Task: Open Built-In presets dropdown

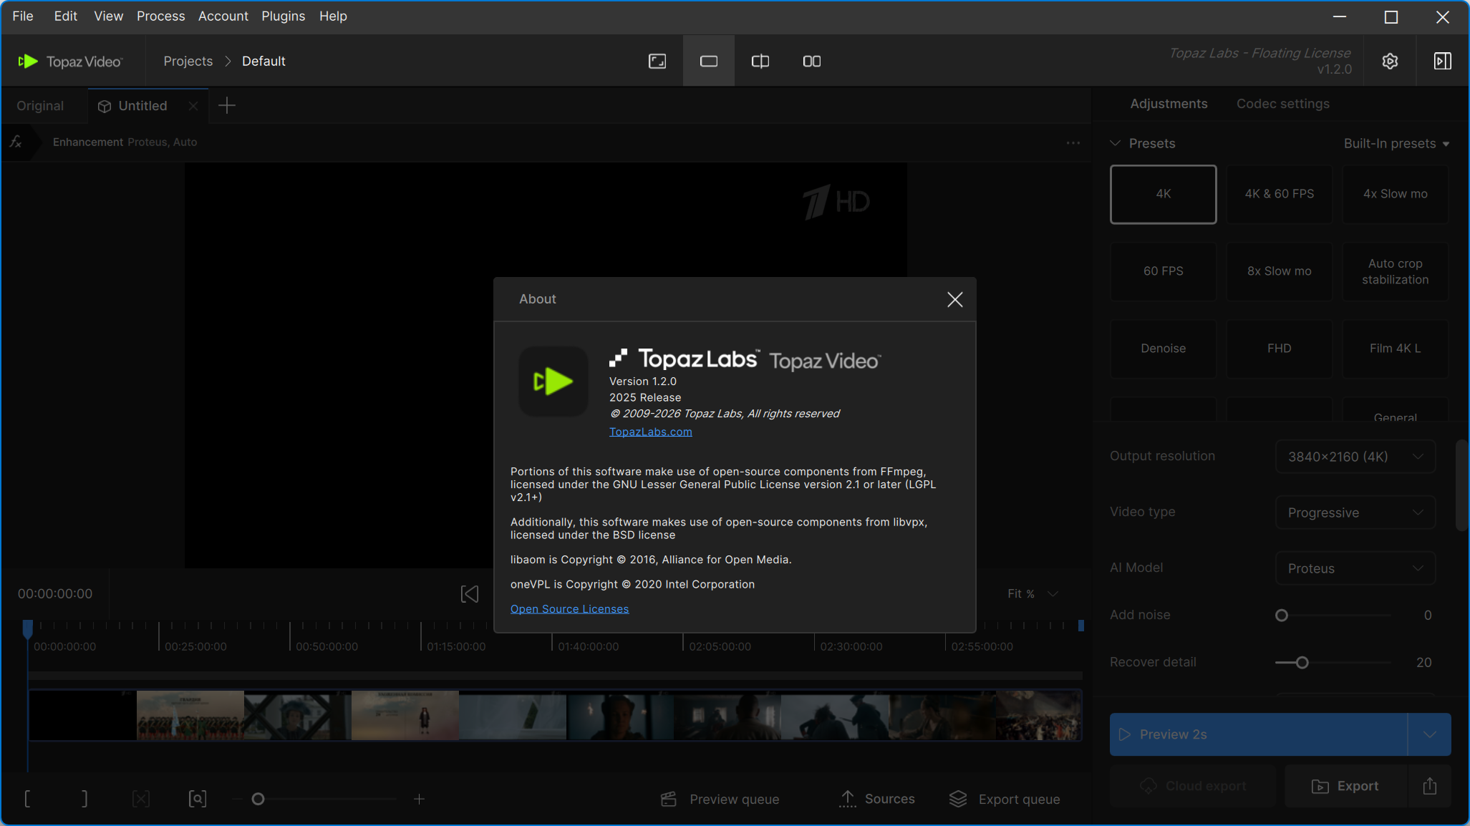Action: click(x=1396, y=144)
